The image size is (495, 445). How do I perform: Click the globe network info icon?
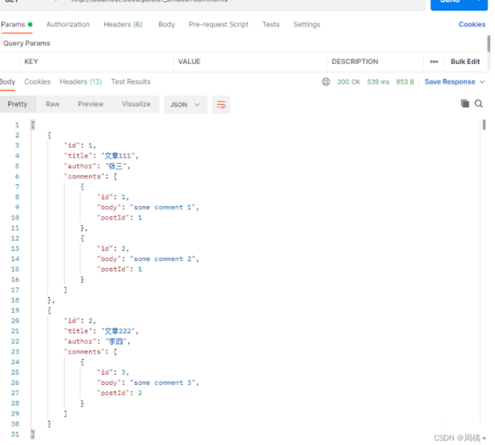326,82
